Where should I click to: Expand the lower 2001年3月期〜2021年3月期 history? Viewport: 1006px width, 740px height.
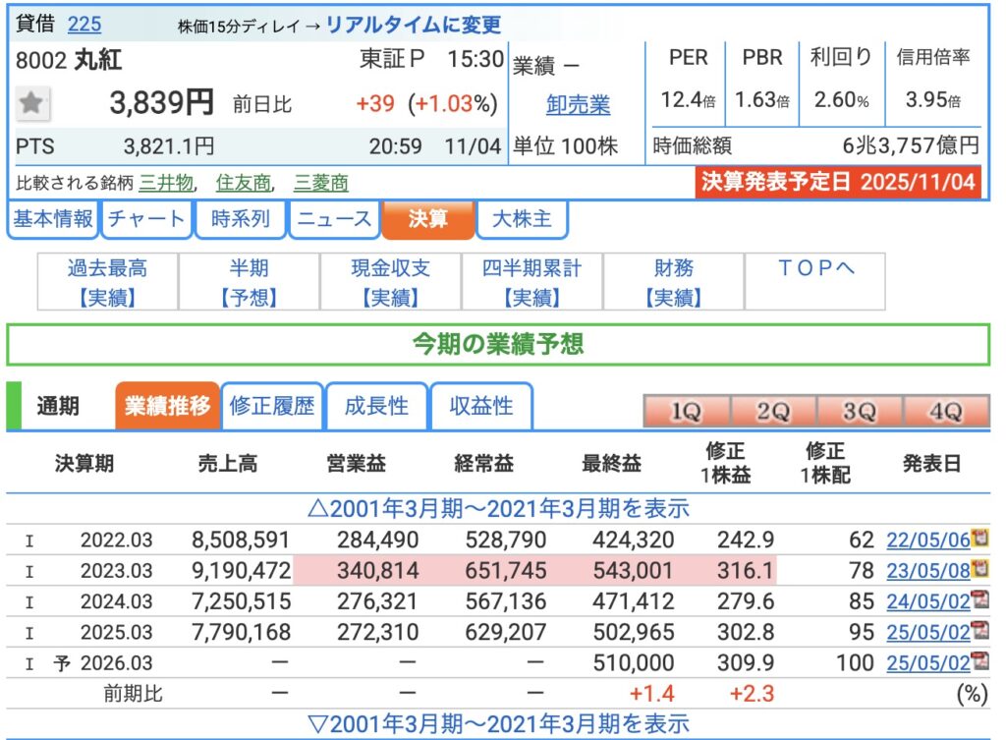click(498, 724)
